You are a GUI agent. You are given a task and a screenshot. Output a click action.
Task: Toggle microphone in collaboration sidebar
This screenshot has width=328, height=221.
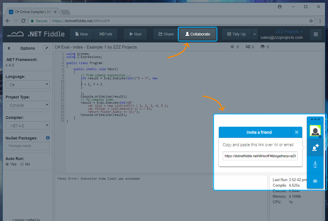(x=315, y=164)
